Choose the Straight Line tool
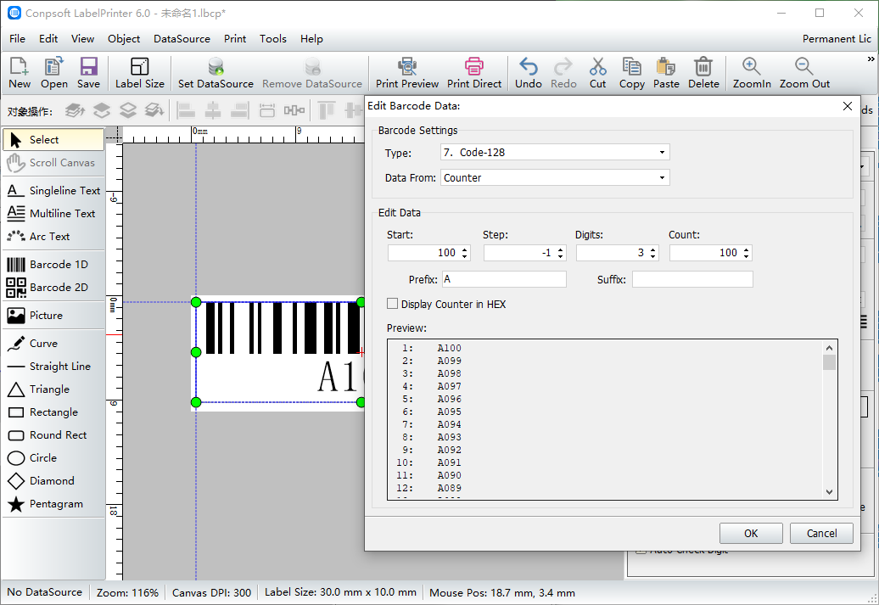879x605 pixels. coord(53,367)
